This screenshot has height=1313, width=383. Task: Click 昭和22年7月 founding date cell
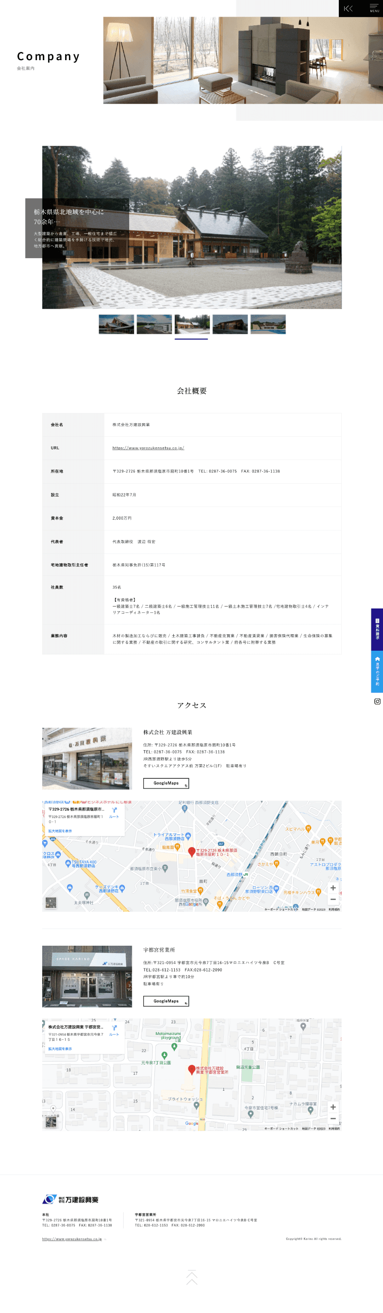(124, 495)
